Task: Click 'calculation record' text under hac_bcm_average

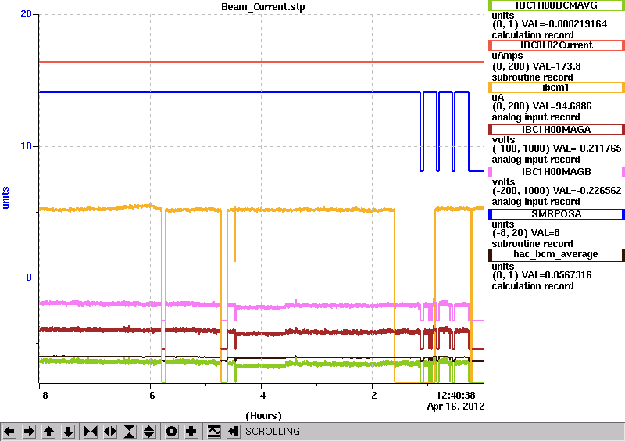Action: point(533,286)
